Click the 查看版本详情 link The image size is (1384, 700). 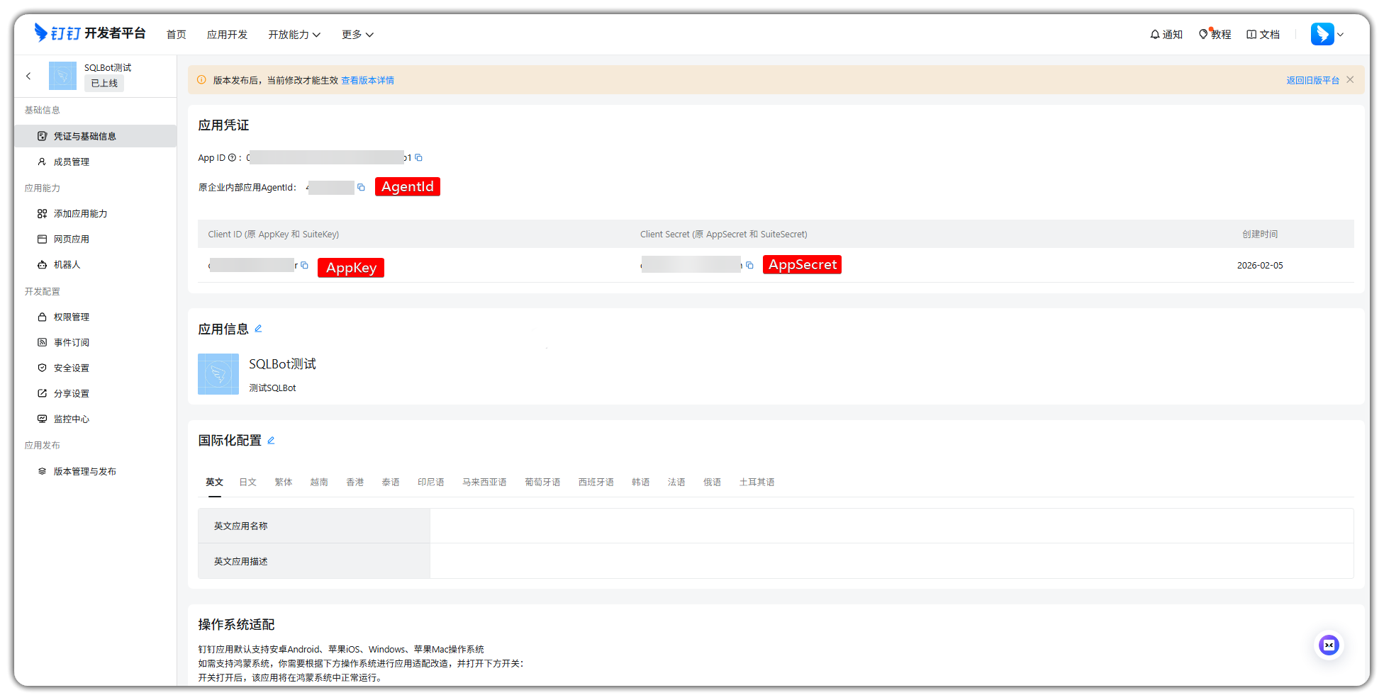[367, 81]
